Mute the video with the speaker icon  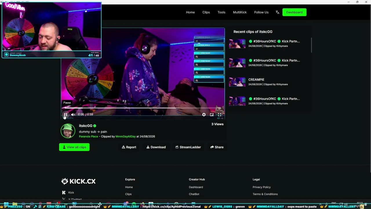(x=73, y=114)
